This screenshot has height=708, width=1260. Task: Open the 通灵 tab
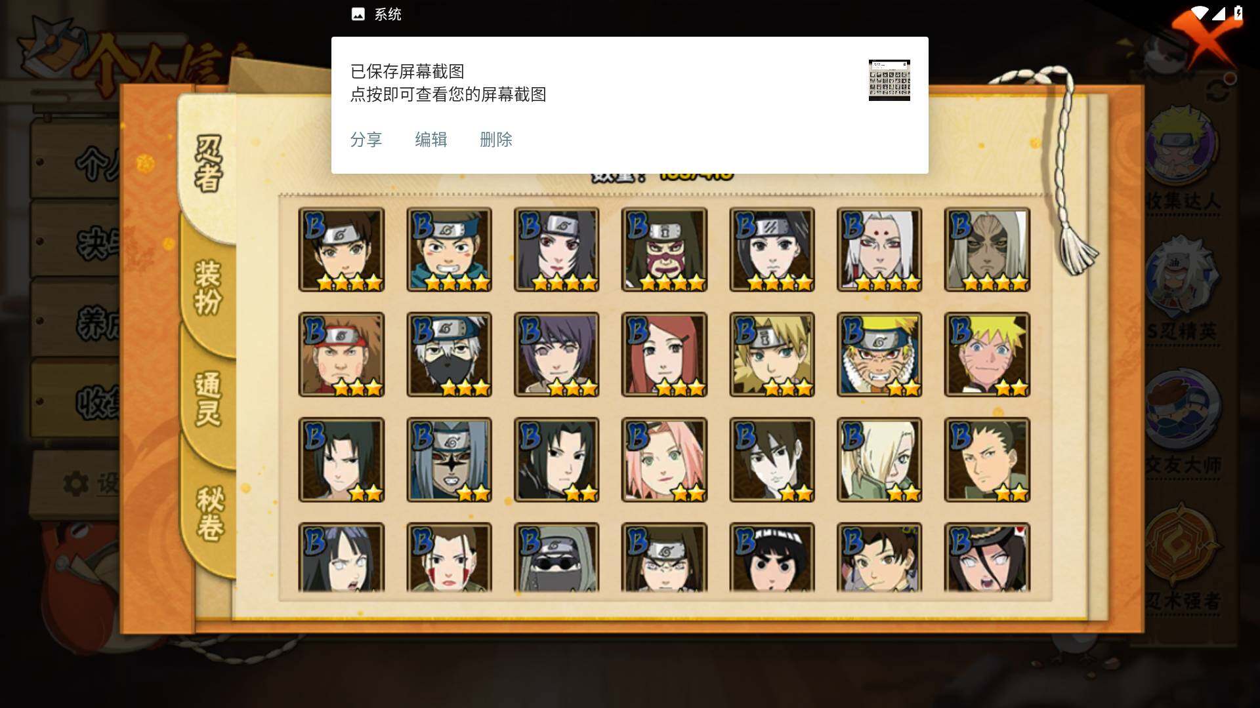click(x=207, y=399)
